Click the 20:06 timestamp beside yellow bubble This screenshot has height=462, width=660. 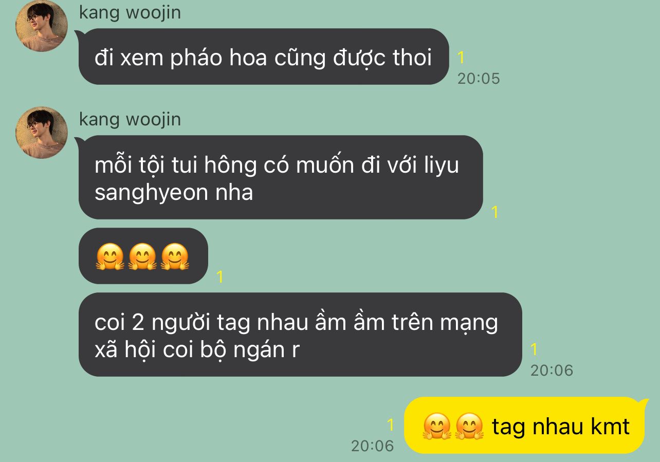[x=372, y=446]
